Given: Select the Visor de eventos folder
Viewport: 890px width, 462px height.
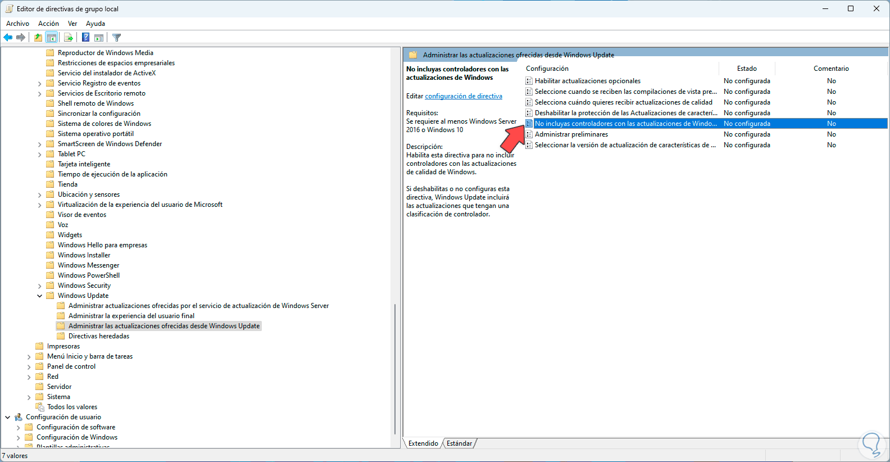Looking at the screenshot, I should coord(82,215).
